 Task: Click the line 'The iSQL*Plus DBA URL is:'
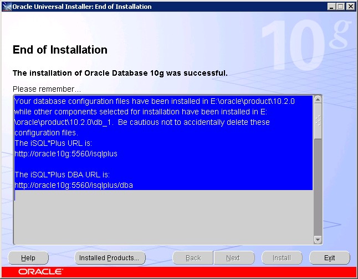(62, 175)
